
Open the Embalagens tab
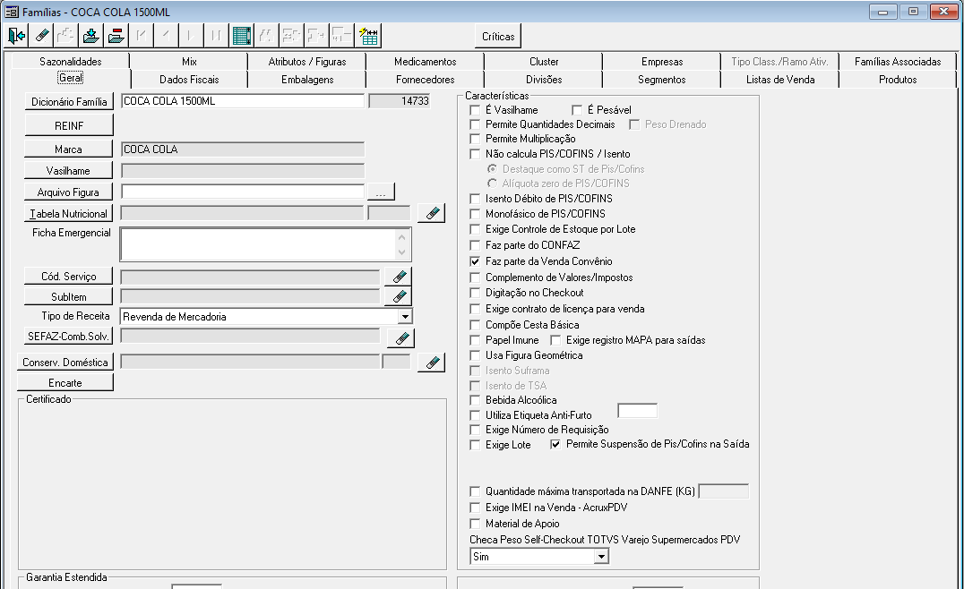(307, 80)
